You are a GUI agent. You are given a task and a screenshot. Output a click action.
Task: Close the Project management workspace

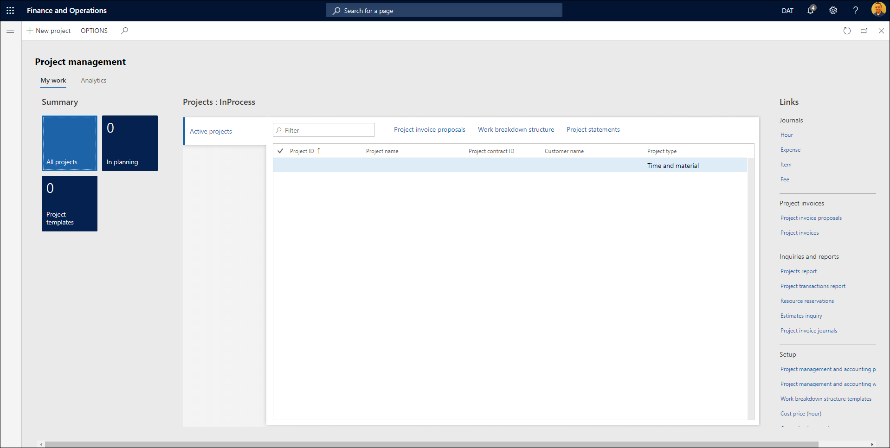tap(881, 31)
